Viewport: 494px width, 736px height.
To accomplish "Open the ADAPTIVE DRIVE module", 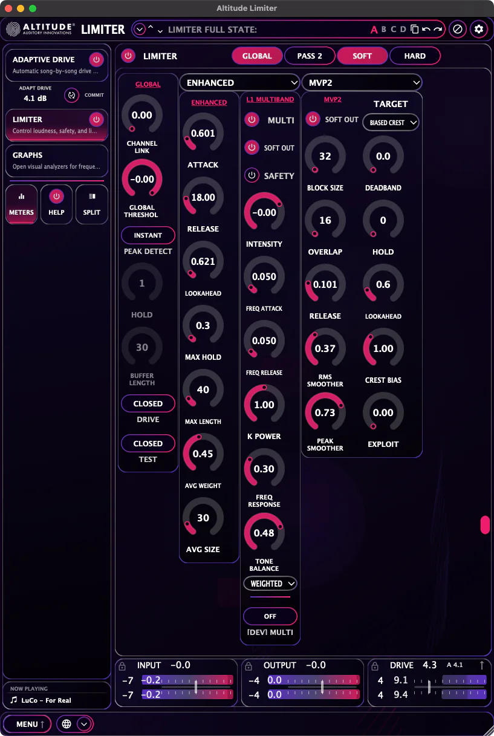I will 57,66.
